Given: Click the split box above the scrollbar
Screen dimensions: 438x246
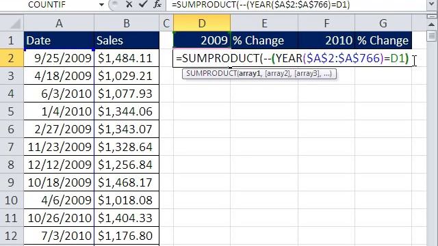Looking at the screenshot, I should [432, 16].
